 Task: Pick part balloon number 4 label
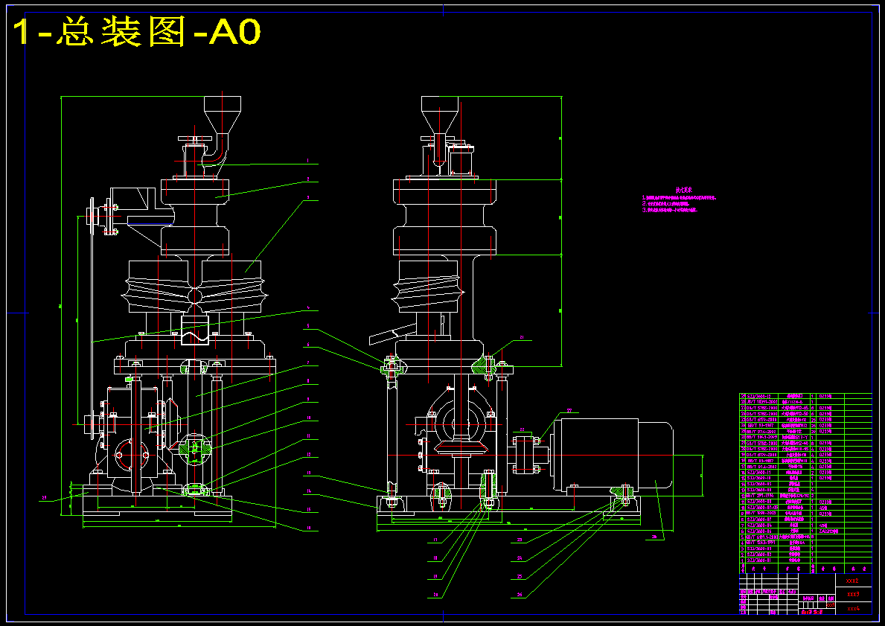point(308,307)
